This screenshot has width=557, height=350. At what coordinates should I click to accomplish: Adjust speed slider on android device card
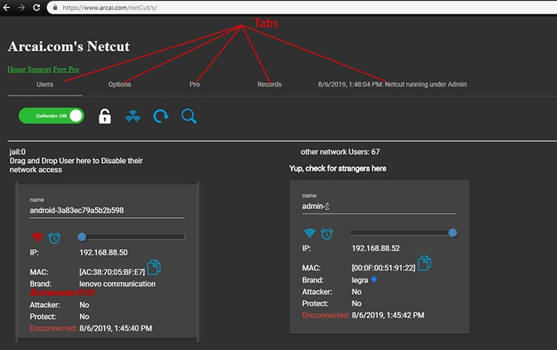[131, 237]
